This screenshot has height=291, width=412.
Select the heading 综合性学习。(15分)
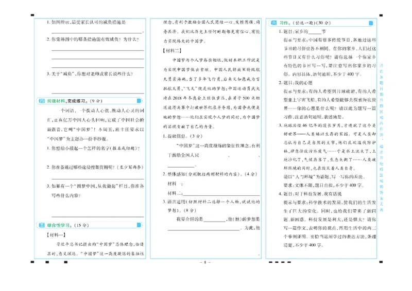coord(68,225)
